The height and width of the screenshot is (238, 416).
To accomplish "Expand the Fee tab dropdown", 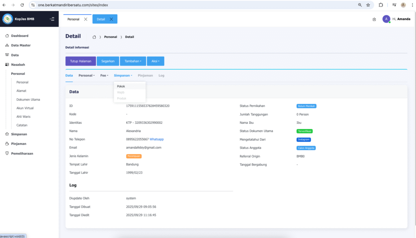I will point(104,75).
